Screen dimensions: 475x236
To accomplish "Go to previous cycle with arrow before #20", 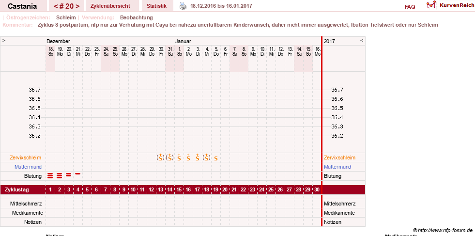I will coord(55,6).
